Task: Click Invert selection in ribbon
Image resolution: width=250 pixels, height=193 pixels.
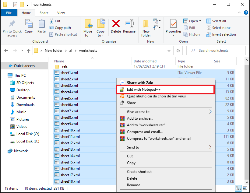Action: tap(221, 34)
